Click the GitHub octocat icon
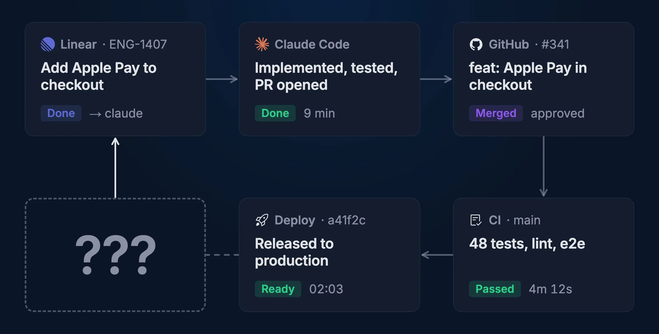 pyautogui.click(x=476, y=44)
